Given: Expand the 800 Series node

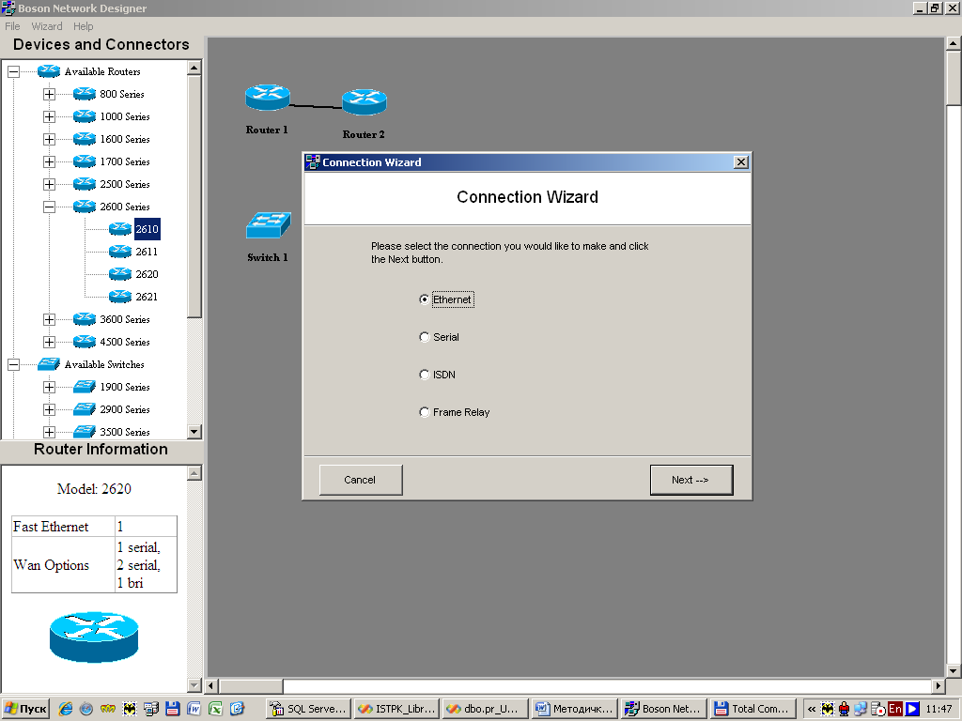Looking at the screenshot, I should click(49, 94).
